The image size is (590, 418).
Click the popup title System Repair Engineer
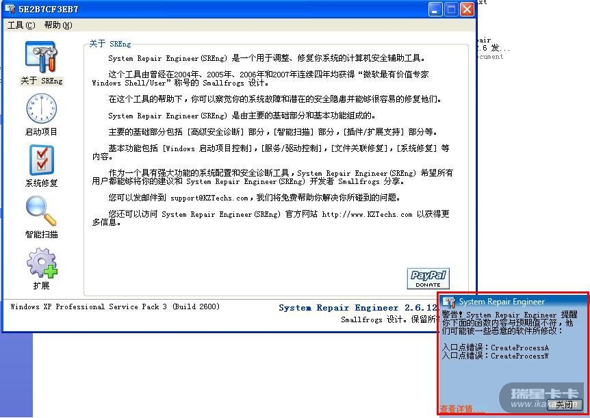pyautogui.click(x=502, y=302)
